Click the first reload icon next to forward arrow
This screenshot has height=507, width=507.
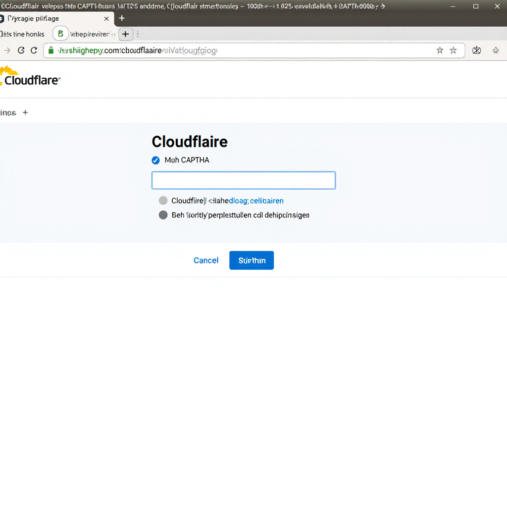click(x=21, y=50)
